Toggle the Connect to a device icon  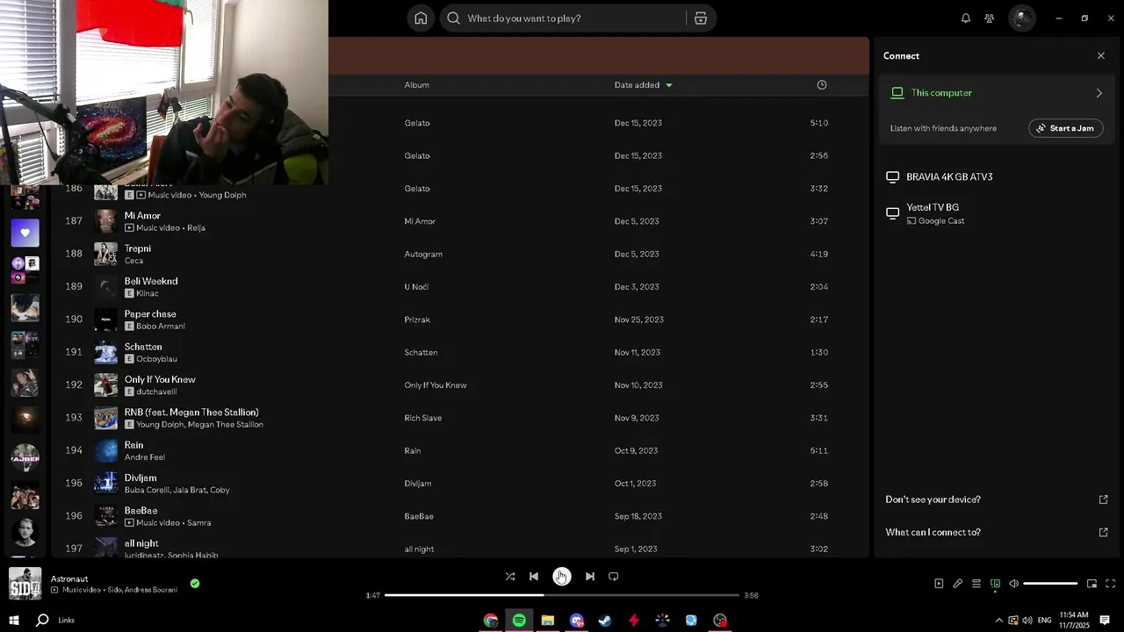[995, 584]
